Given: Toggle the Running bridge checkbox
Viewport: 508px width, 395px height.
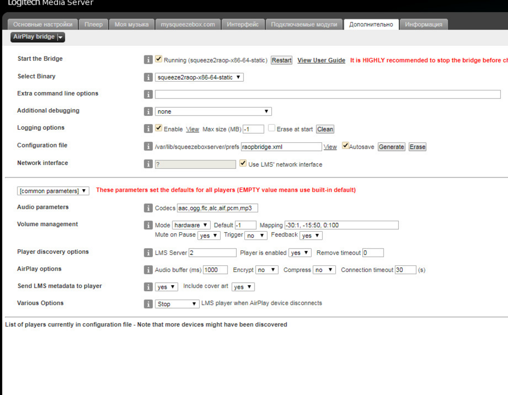Looking at the screenshot, I should coord(158,59).
